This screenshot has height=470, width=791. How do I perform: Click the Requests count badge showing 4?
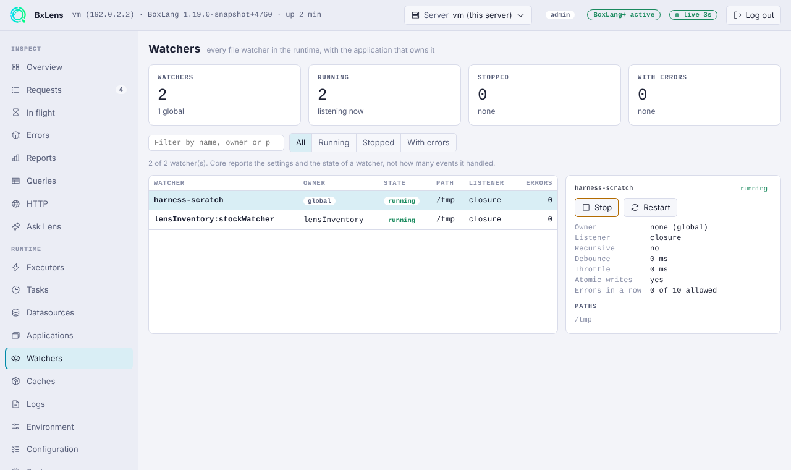click(x=121, y=90)
